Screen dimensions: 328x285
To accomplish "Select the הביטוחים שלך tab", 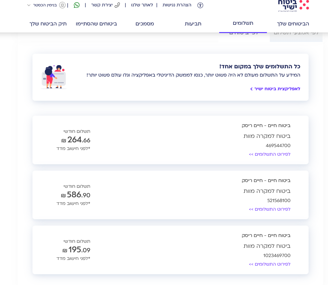I will pos(293,24).
